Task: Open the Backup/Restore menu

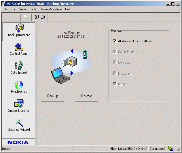Action: pos(51,9)
